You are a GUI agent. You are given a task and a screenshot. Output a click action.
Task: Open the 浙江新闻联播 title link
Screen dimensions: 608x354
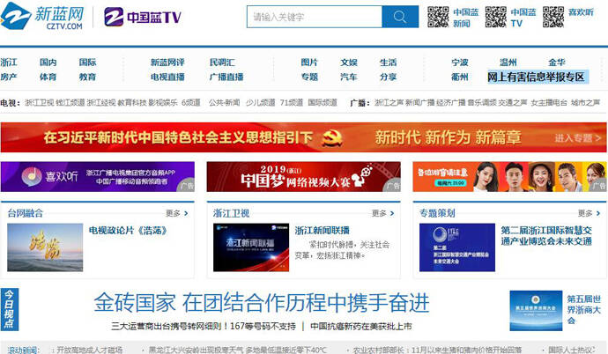323,231
